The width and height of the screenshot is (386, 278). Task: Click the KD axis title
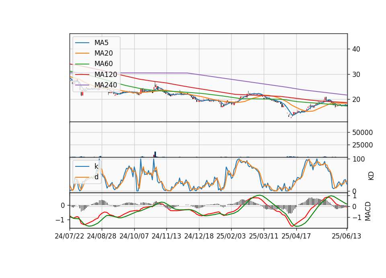371,176
